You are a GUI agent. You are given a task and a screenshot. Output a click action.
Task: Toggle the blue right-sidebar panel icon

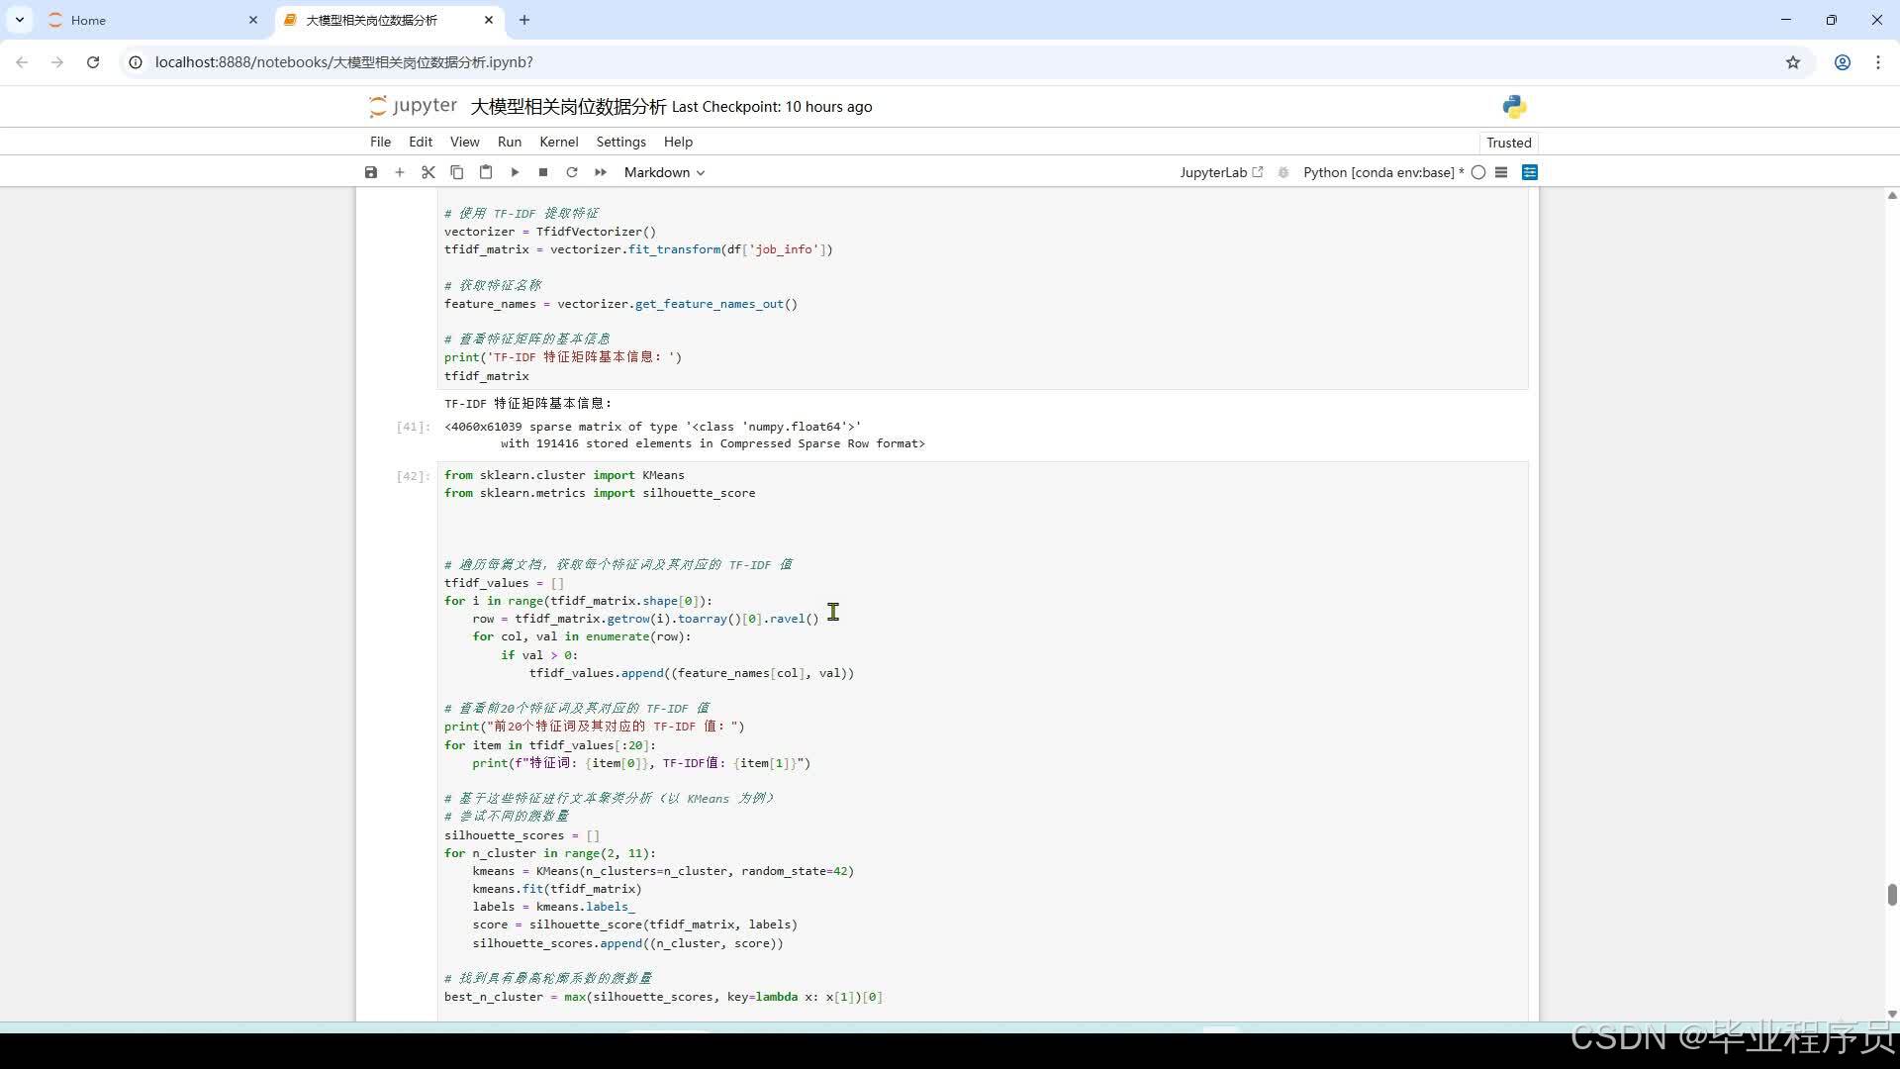[x=1530, y=172]
